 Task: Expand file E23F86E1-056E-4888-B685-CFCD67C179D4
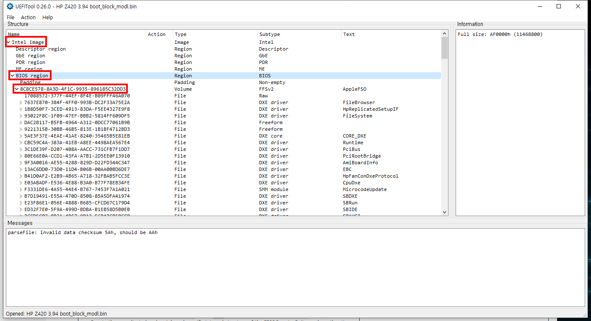pos(21,203)
